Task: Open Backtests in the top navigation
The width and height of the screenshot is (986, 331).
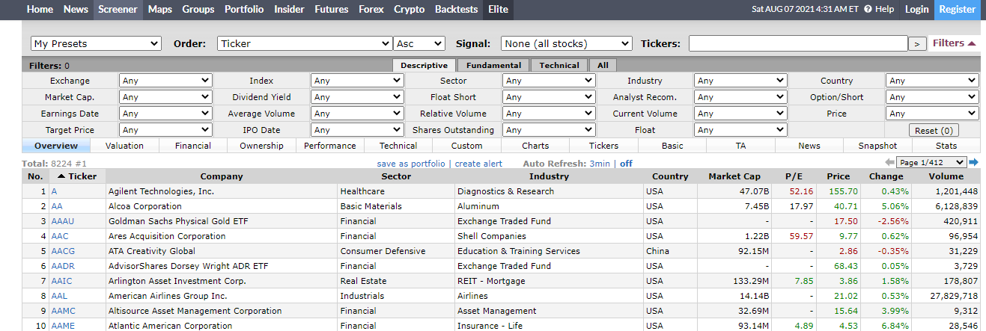Action: point(456,9)
